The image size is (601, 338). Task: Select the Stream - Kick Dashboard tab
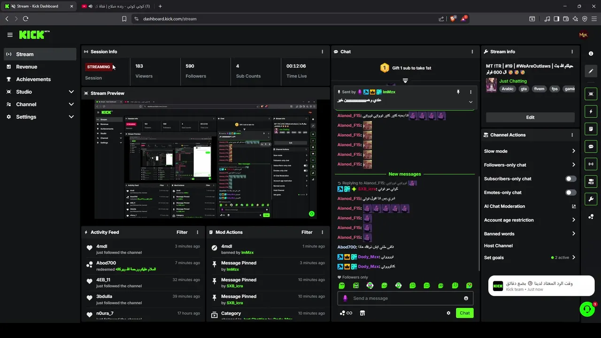[39, 6]
